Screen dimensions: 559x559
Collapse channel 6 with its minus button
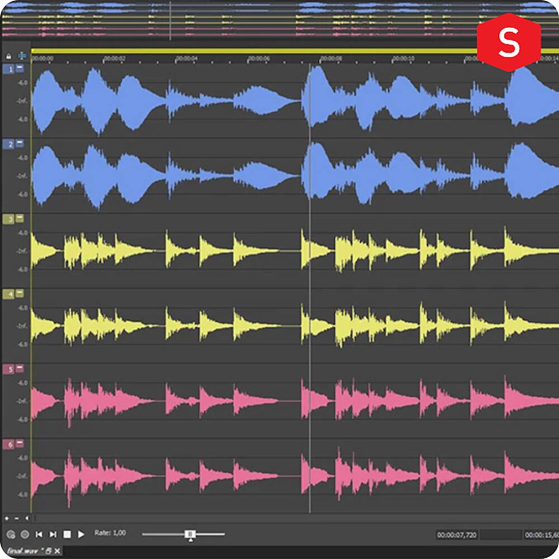tap(20, 444)
